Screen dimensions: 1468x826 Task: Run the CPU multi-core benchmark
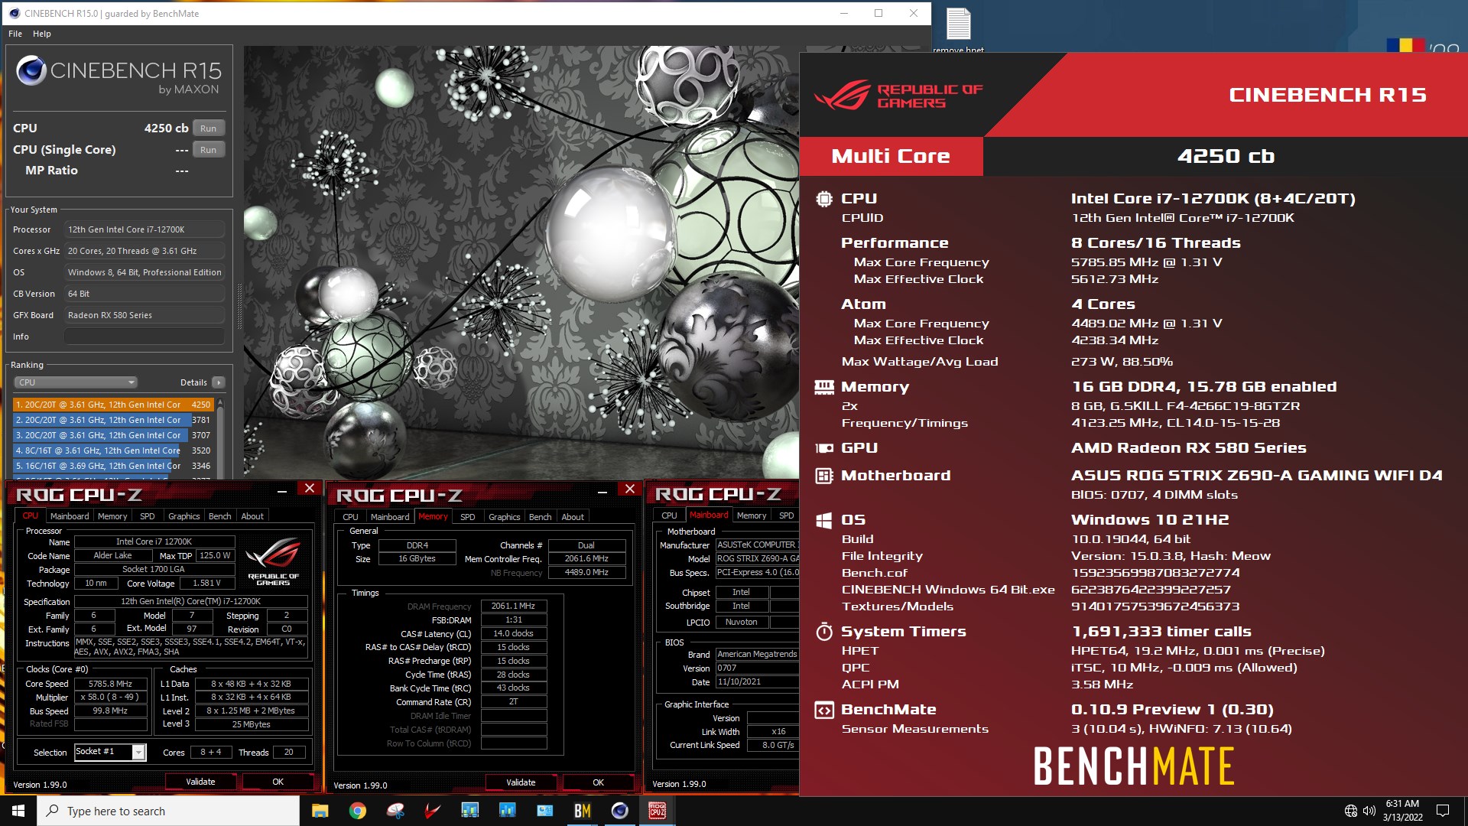point(209,128)
